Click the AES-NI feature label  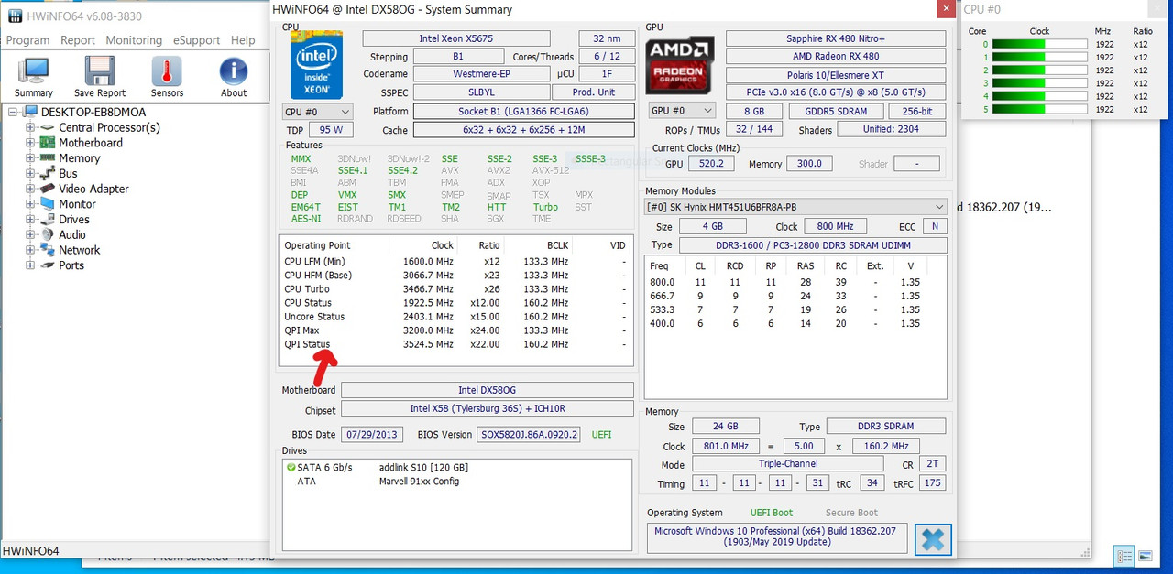click(306, 219)
